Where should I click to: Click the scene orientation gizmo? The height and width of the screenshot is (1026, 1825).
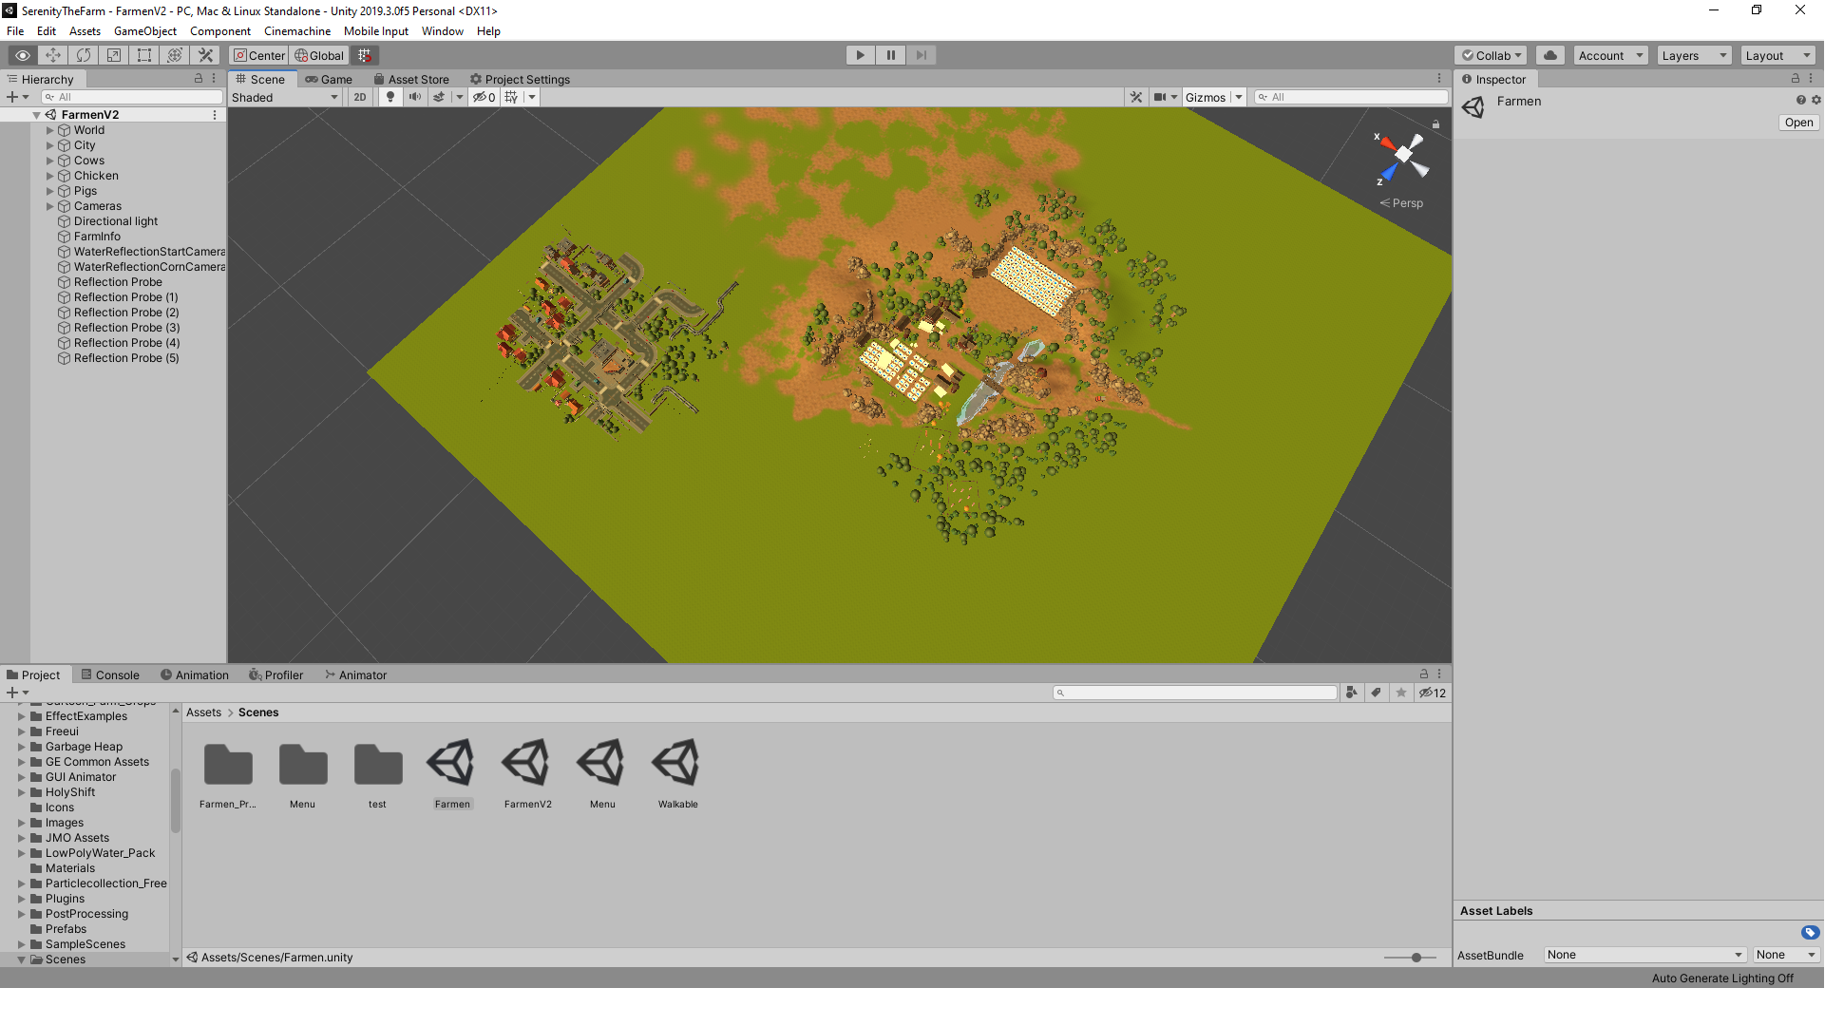click(1402, 156)
